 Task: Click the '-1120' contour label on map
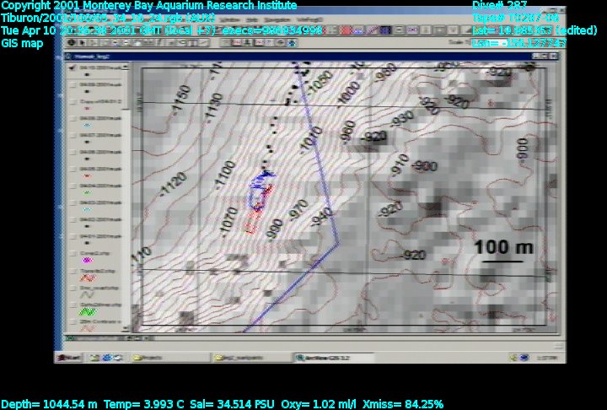(174, 184)
